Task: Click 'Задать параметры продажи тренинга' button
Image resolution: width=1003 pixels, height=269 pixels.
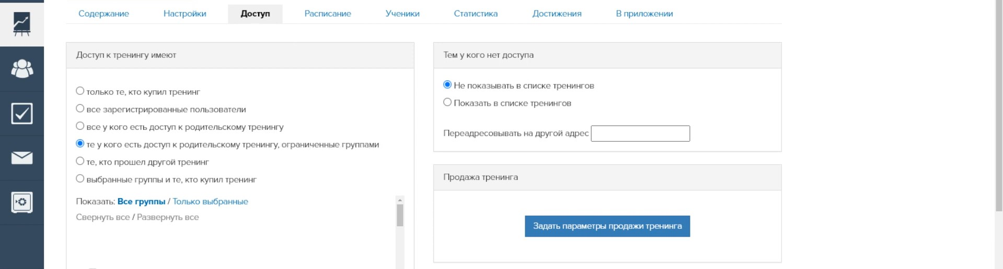Action: (607, 226)
